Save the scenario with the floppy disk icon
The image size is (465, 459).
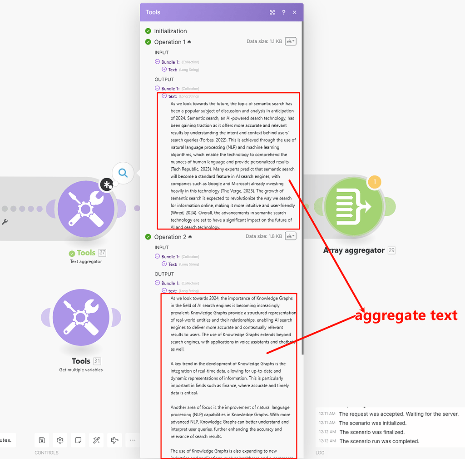42,440
